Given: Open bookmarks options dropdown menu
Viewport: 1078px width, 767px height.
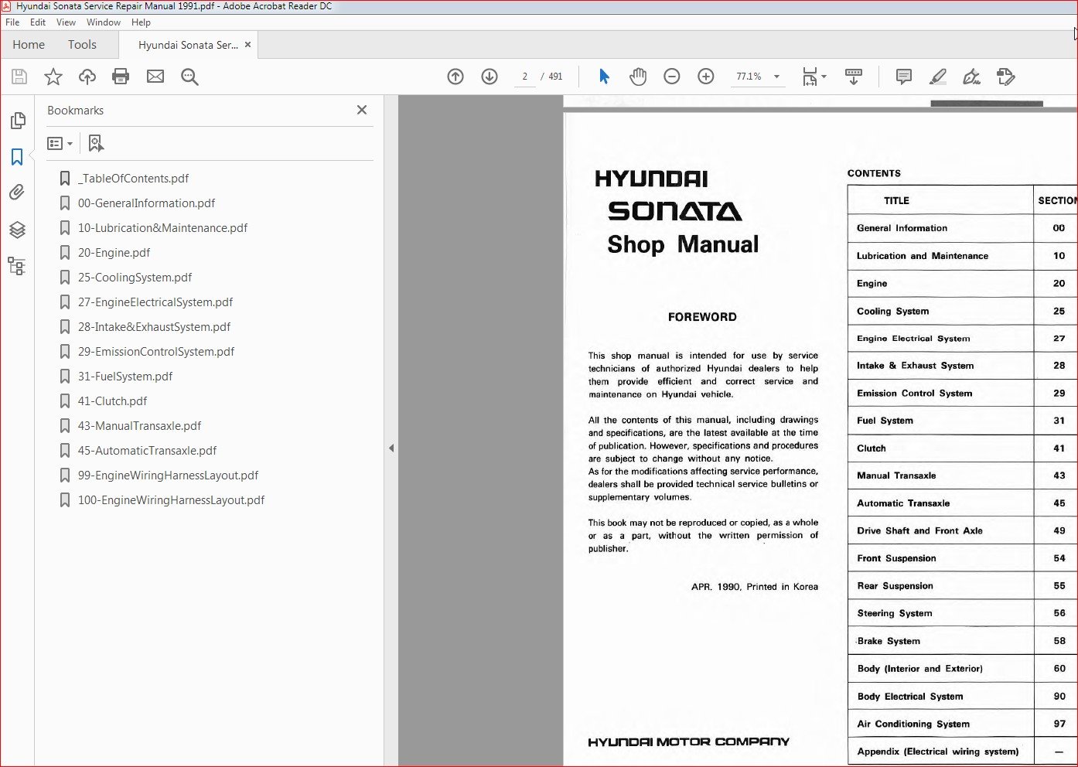Looking at the screenshot, I should 60,143.
